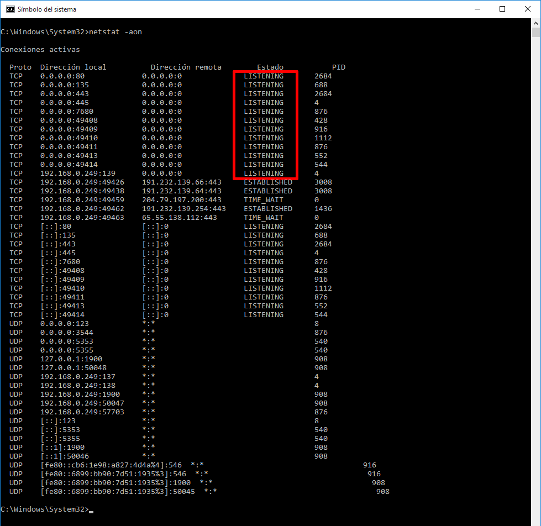Click the Dirección local column header
541x526 pixels.
point(73,67)
